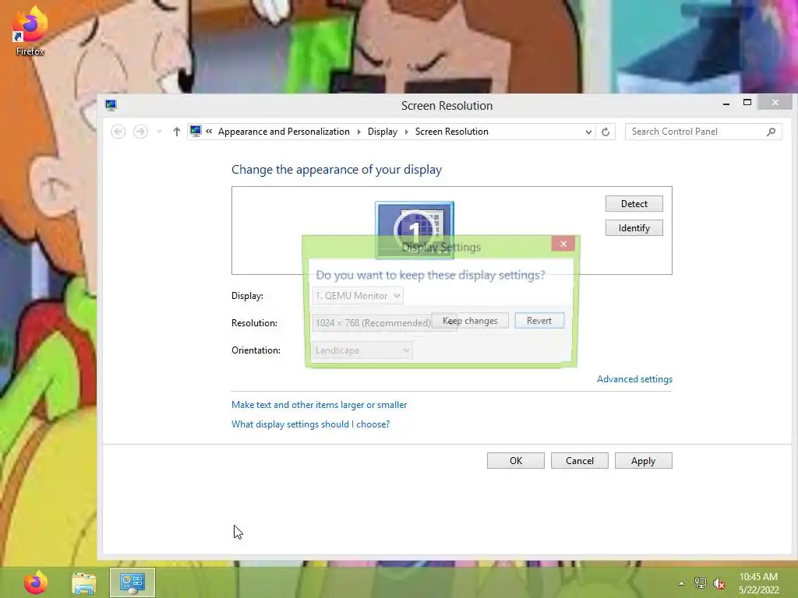Confirm with the OK button

516,461
